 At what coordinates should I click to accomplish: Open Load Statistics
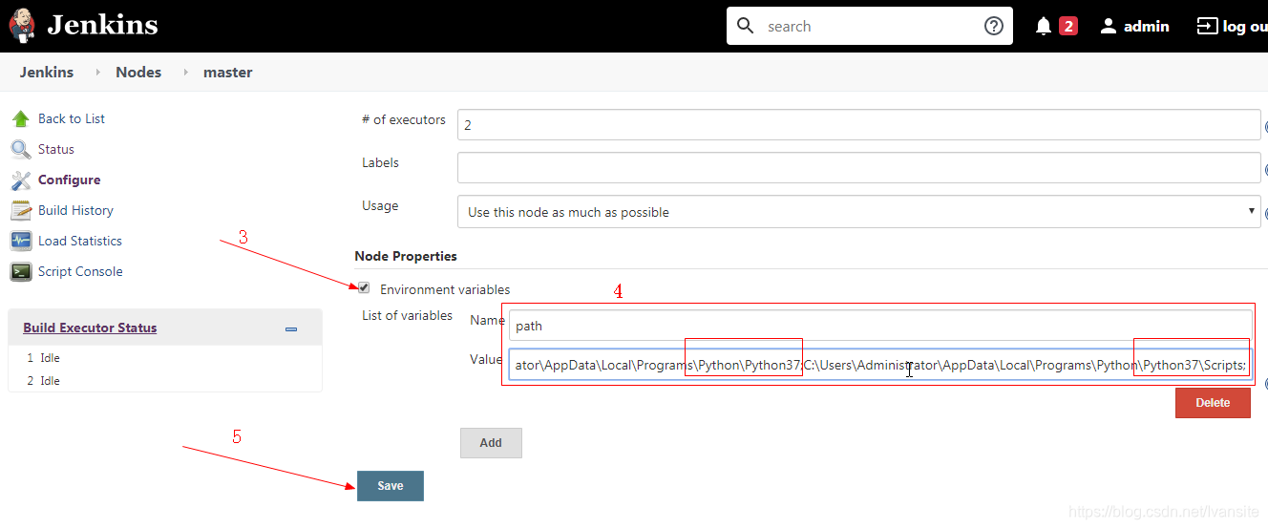(x=80, y=241)
